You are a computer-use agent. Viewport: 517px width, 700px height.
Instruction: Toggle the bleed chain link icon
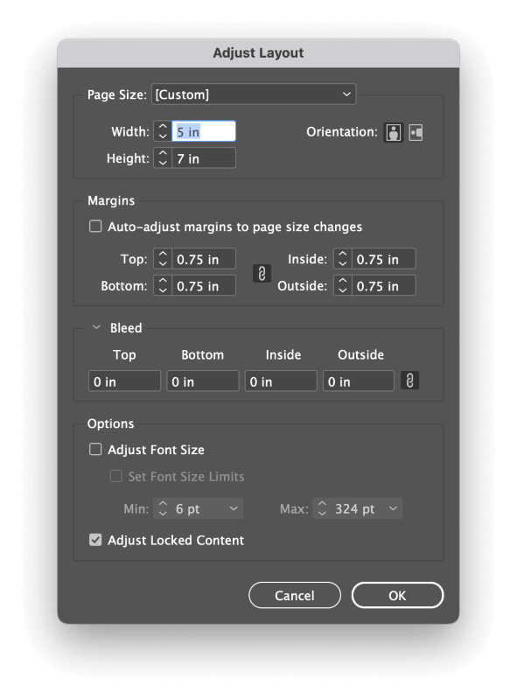(410, 381)
